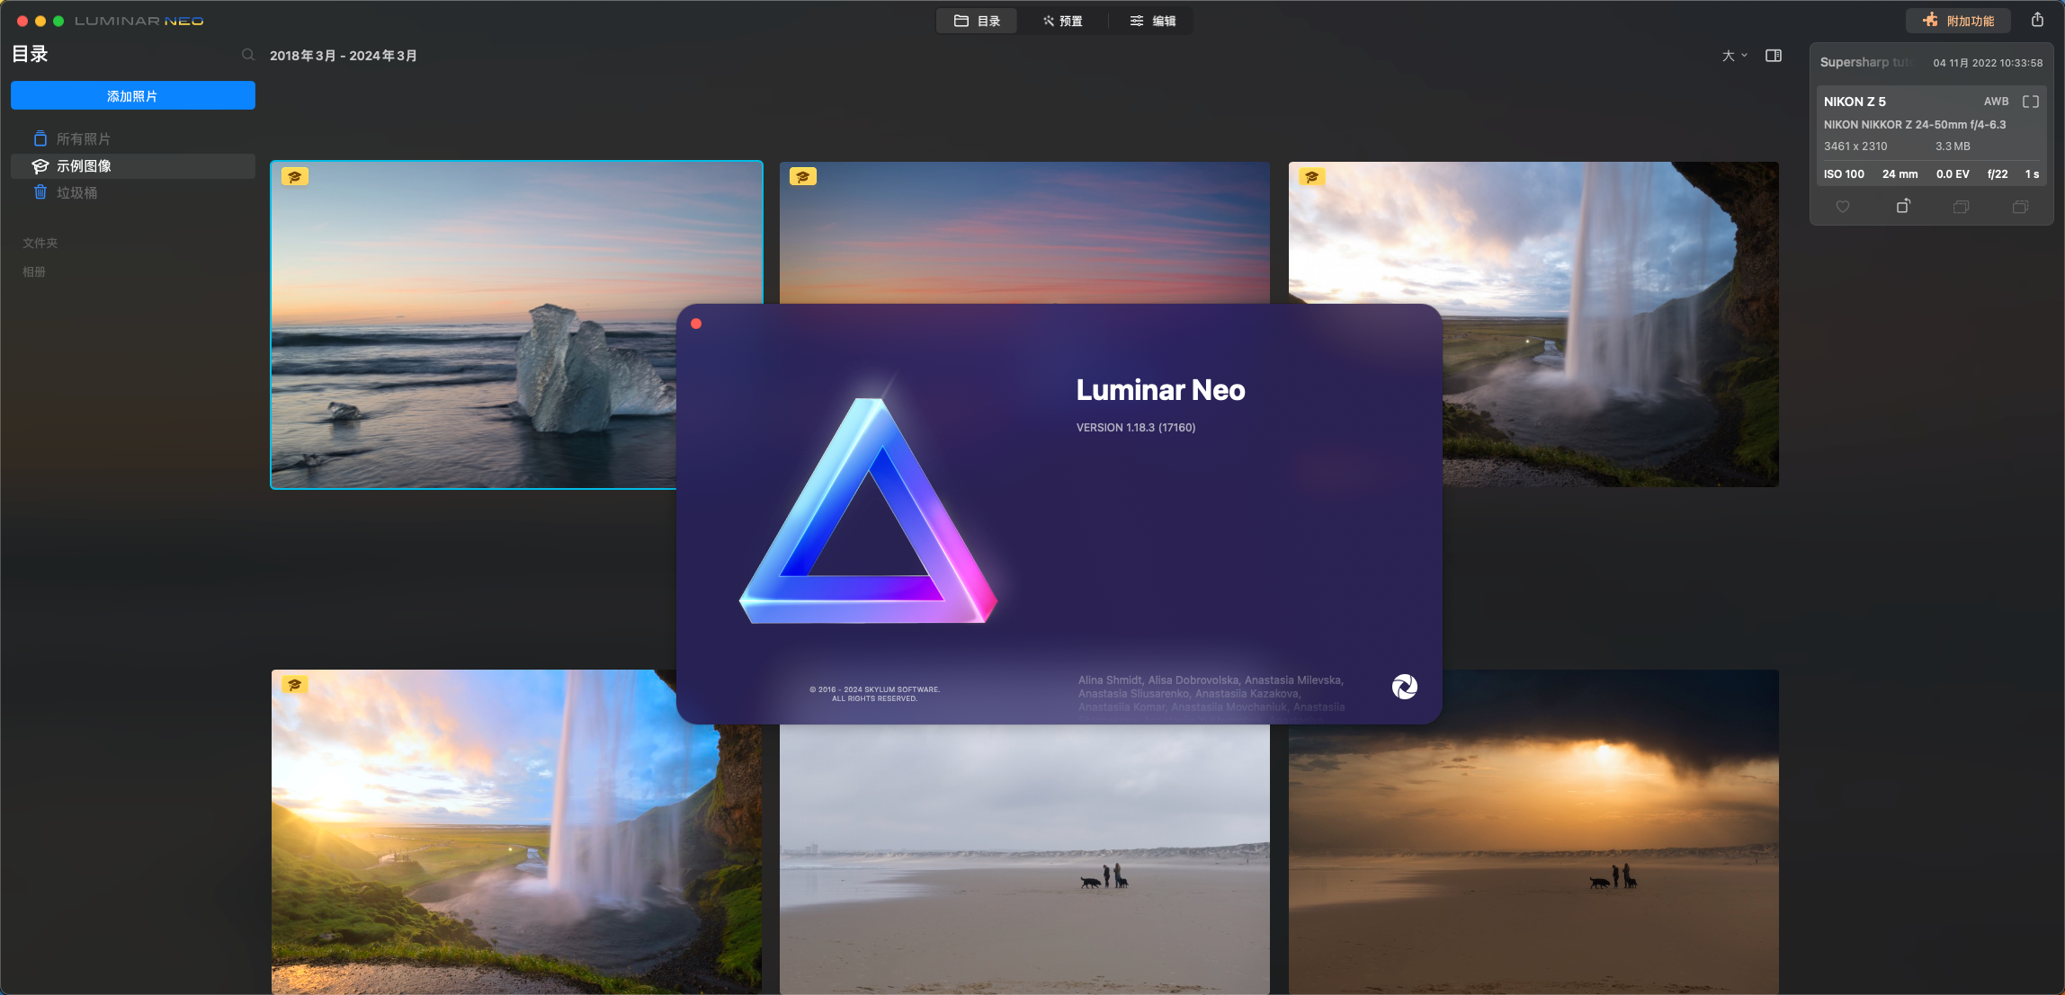Click sample badge on bottom-left waterfall thumbnail
The height and width of the screenshot is (995, 2065).
[295, 685]
